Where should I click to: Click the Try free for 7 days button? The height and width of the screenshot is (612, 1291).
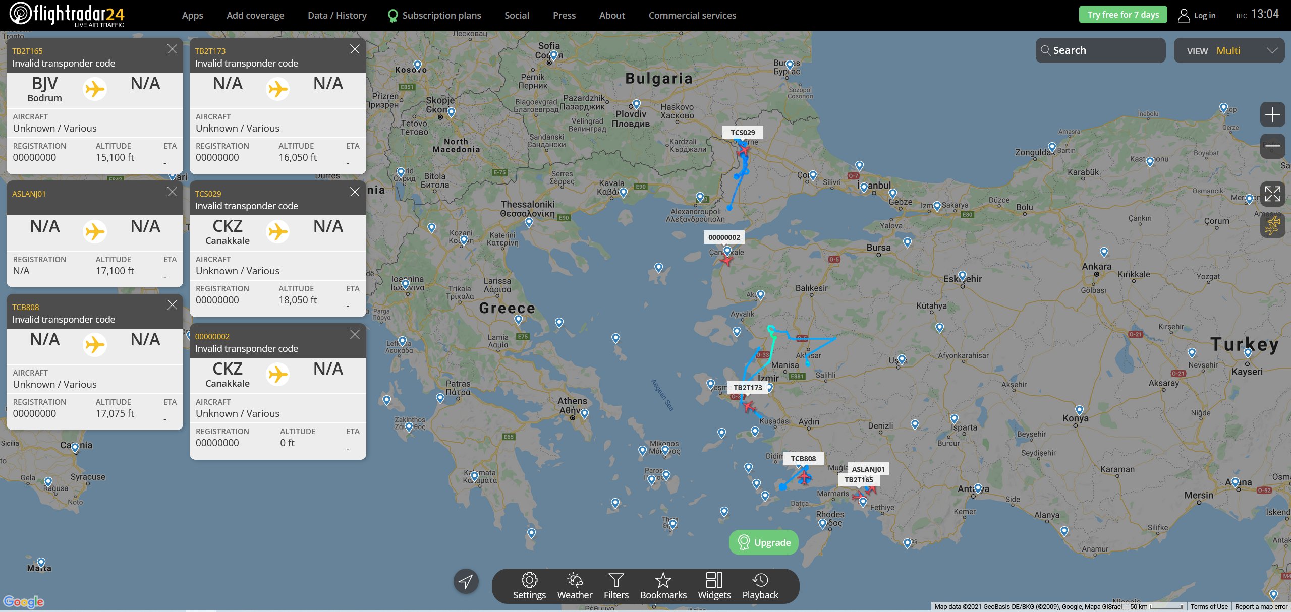pos(1123,14)
